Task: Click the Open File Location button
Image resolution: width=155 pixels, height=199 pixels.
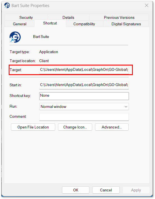Action: point(33,127)
